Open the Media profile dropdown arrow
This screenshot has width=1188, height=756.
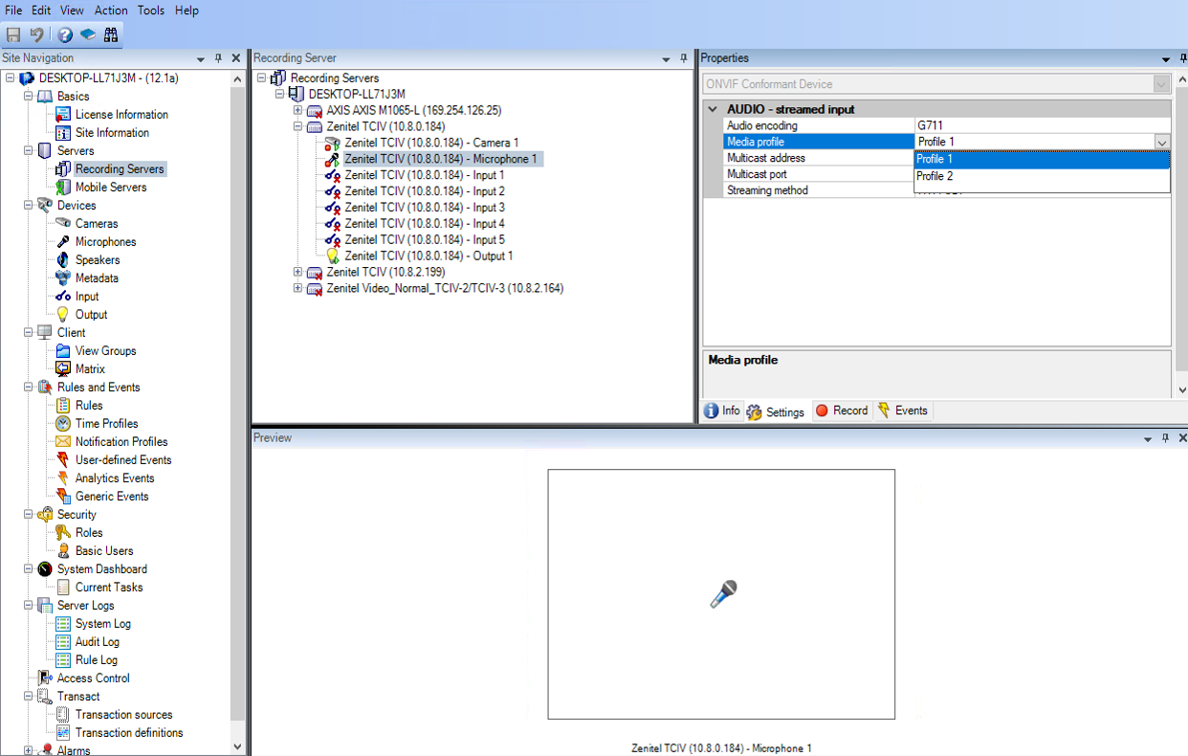point(1161,142)
